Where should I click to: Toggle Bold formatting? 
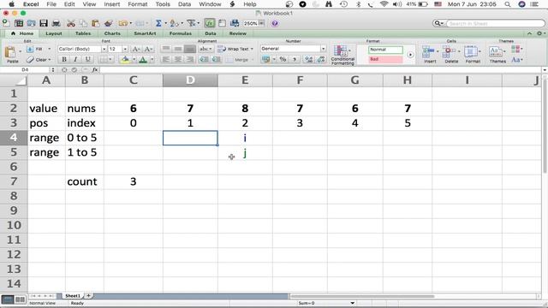tap(64, 59)
